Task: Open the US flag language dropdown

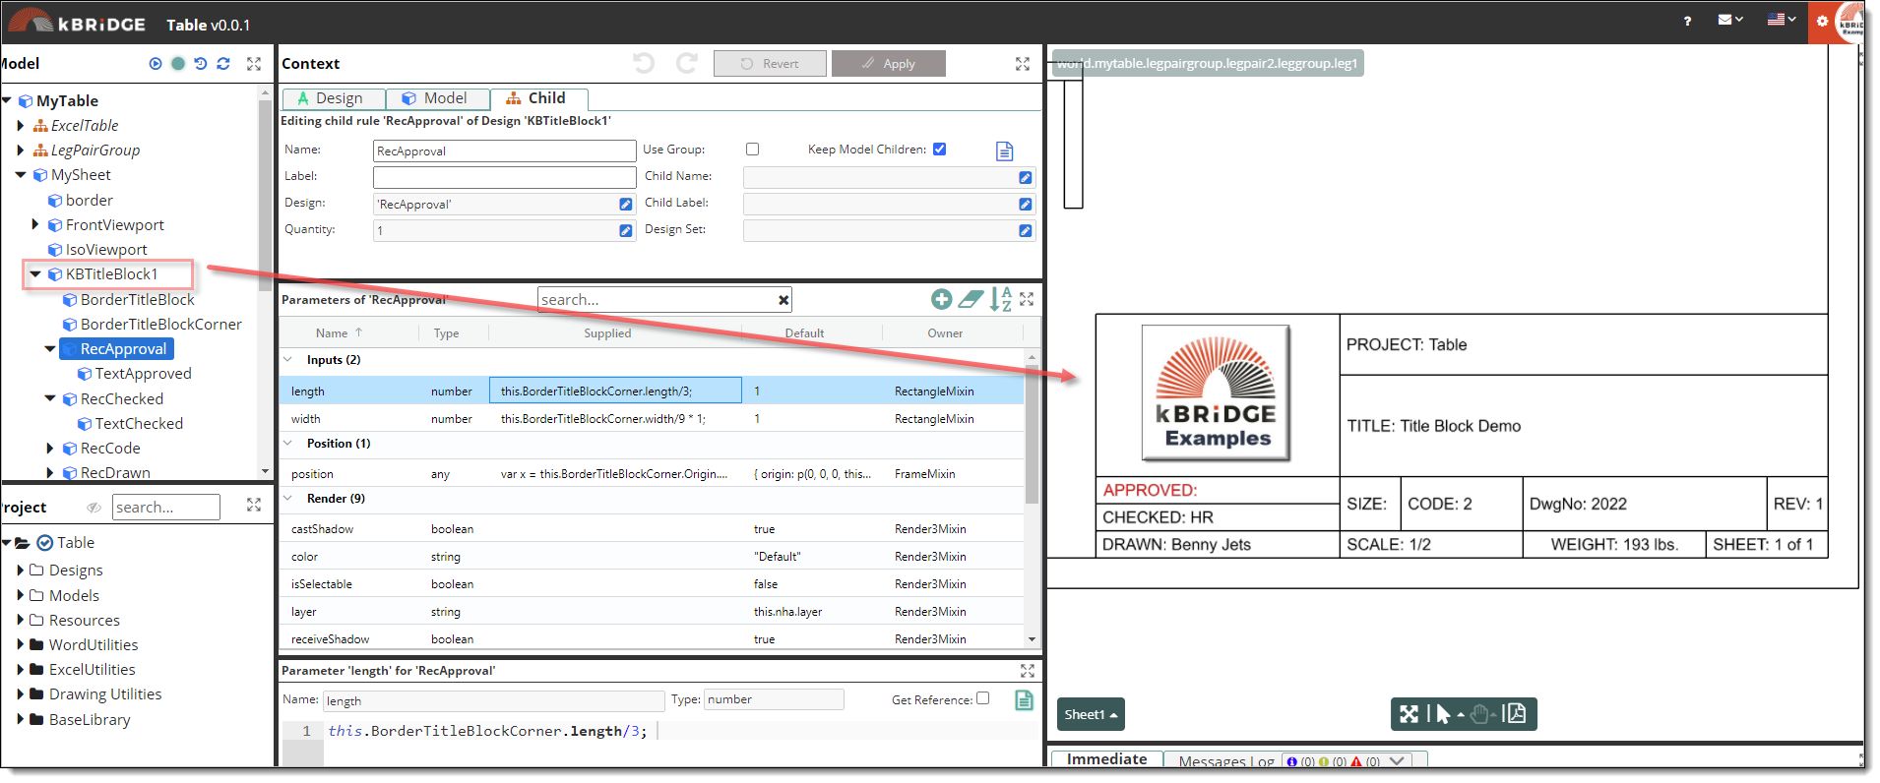Action: pos(1782,20)
